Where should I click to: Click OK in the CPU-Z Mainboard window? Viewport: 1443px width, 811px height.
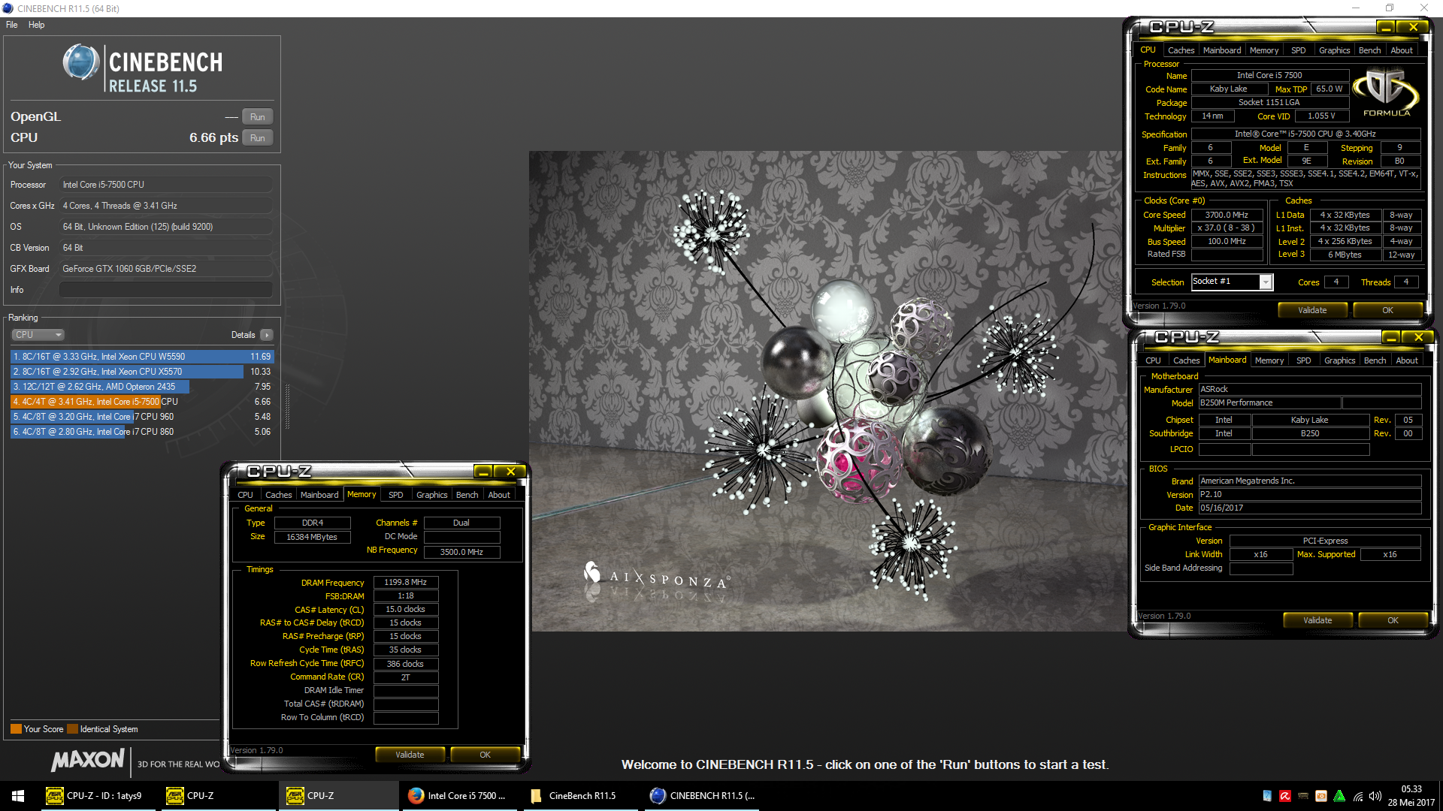click(1393, 620)
